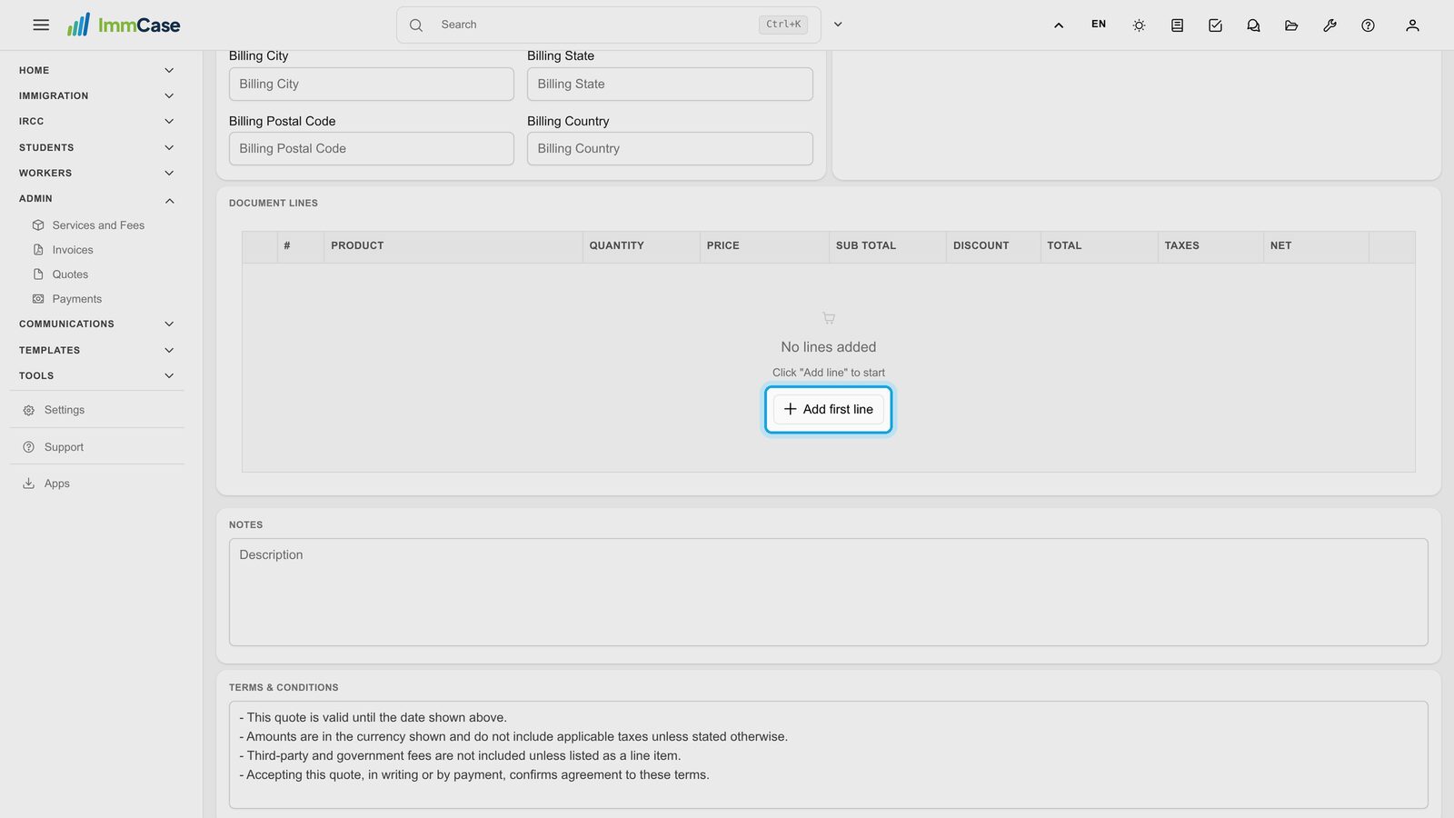
Task: Click the Billing City input
Action: pos(371,84)
